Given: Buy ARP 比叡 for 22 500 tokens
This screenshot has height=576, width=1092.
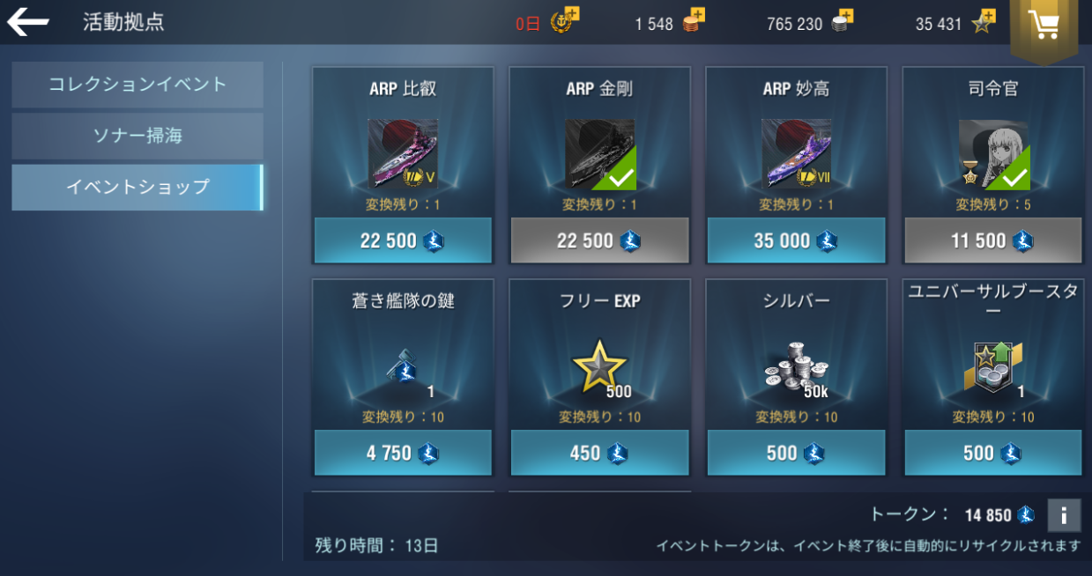Looking at the screenshot, I should point(403,240).
